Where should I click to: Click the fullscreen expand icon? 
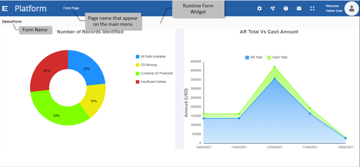tap(312, 8)
